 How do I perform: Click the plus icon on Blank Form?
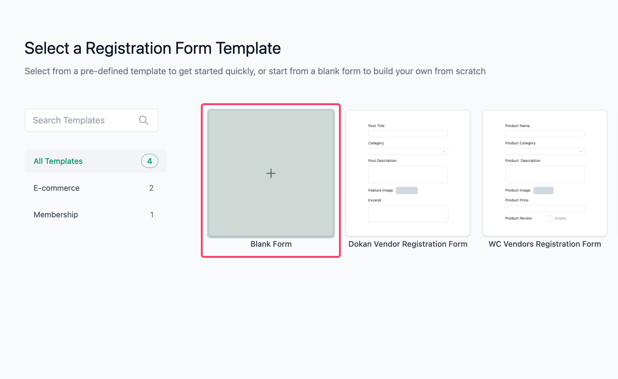pyautogui.click(x=271, y=173)
